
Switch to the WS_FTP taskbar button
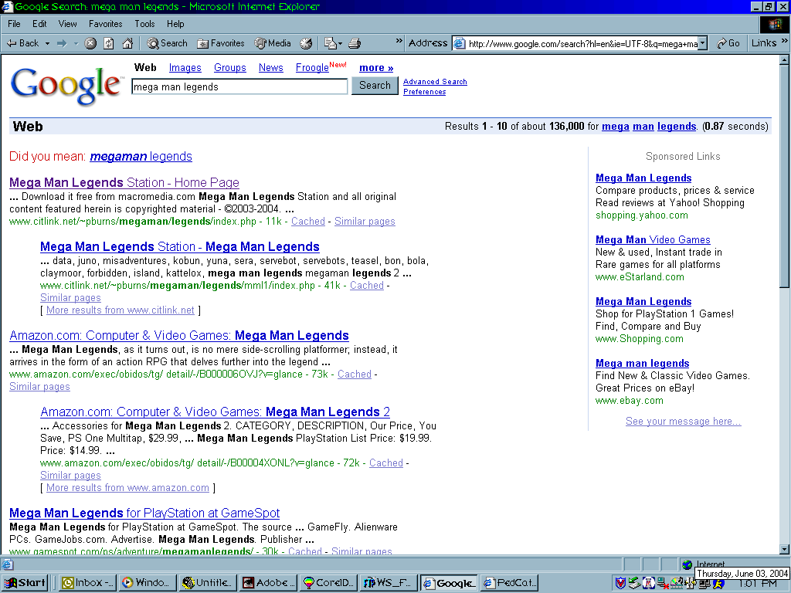[x=389, y=583]
